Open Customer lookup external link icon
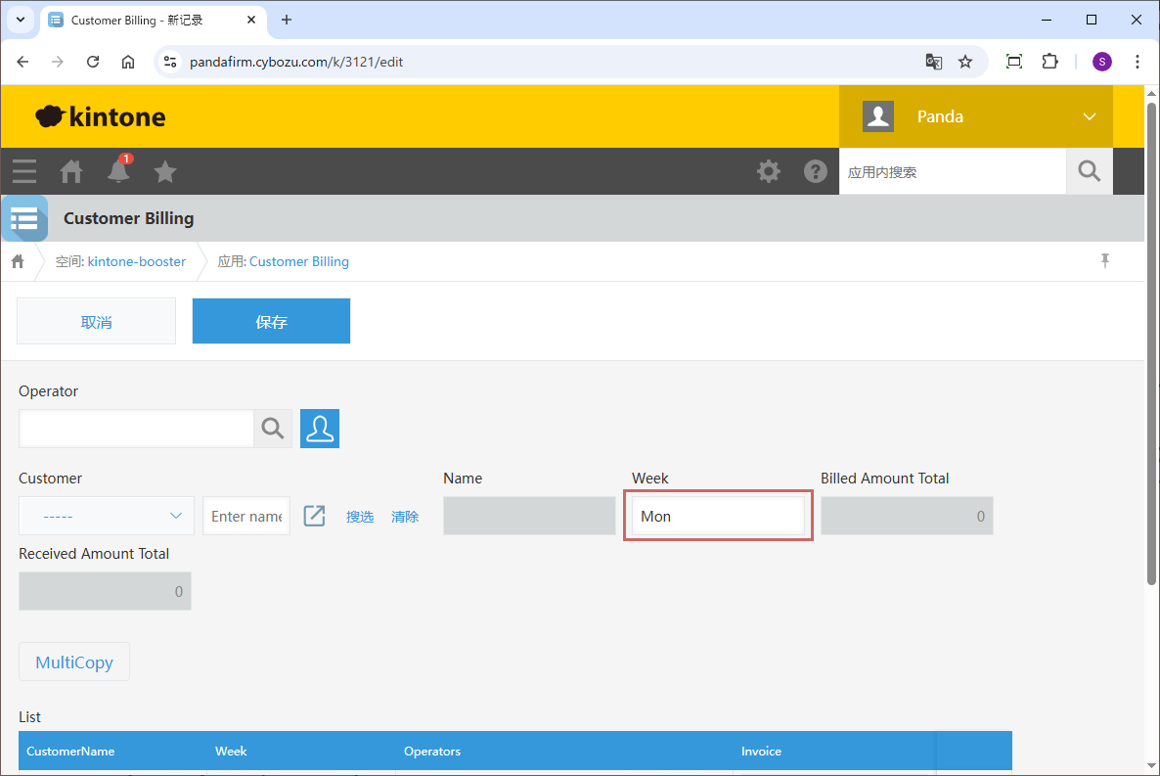The height and width of the screenshot is (776, 1160). point(314,516)
